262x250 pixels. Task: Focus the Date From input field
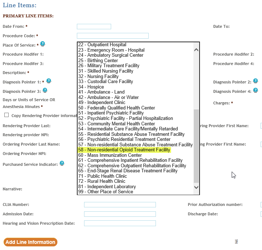(x=94, y=27)
